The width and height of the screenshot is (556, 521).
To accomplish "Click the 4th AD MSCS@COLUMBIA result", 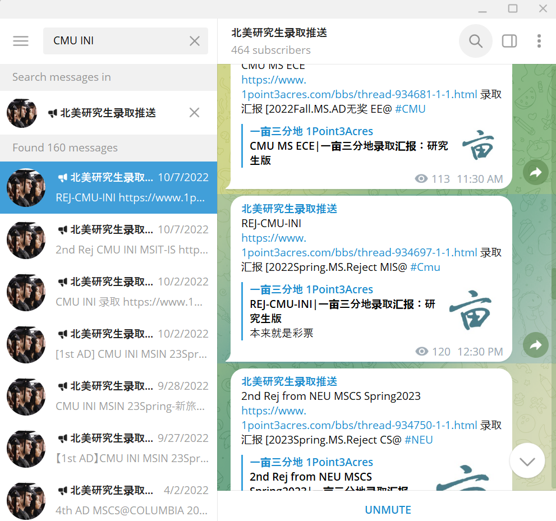I will (x=108, y=500).
